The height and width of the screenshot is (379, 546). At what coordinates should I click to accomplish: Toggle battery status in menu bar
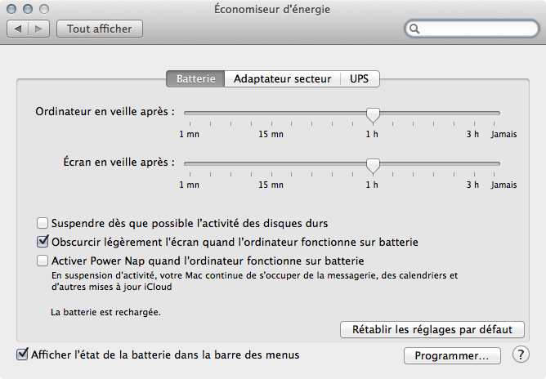(21, 354)
